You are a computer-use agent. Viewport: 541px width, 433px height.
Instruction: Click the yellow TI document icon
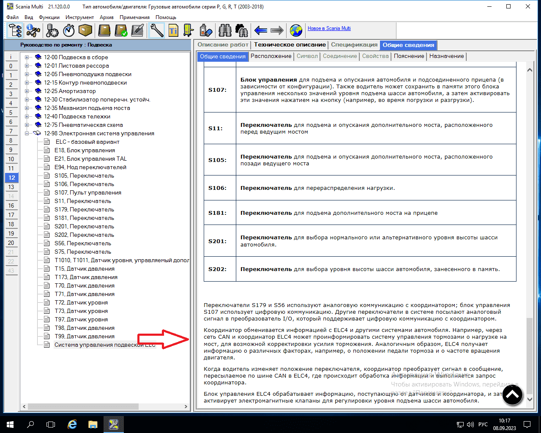click(173, 30)
